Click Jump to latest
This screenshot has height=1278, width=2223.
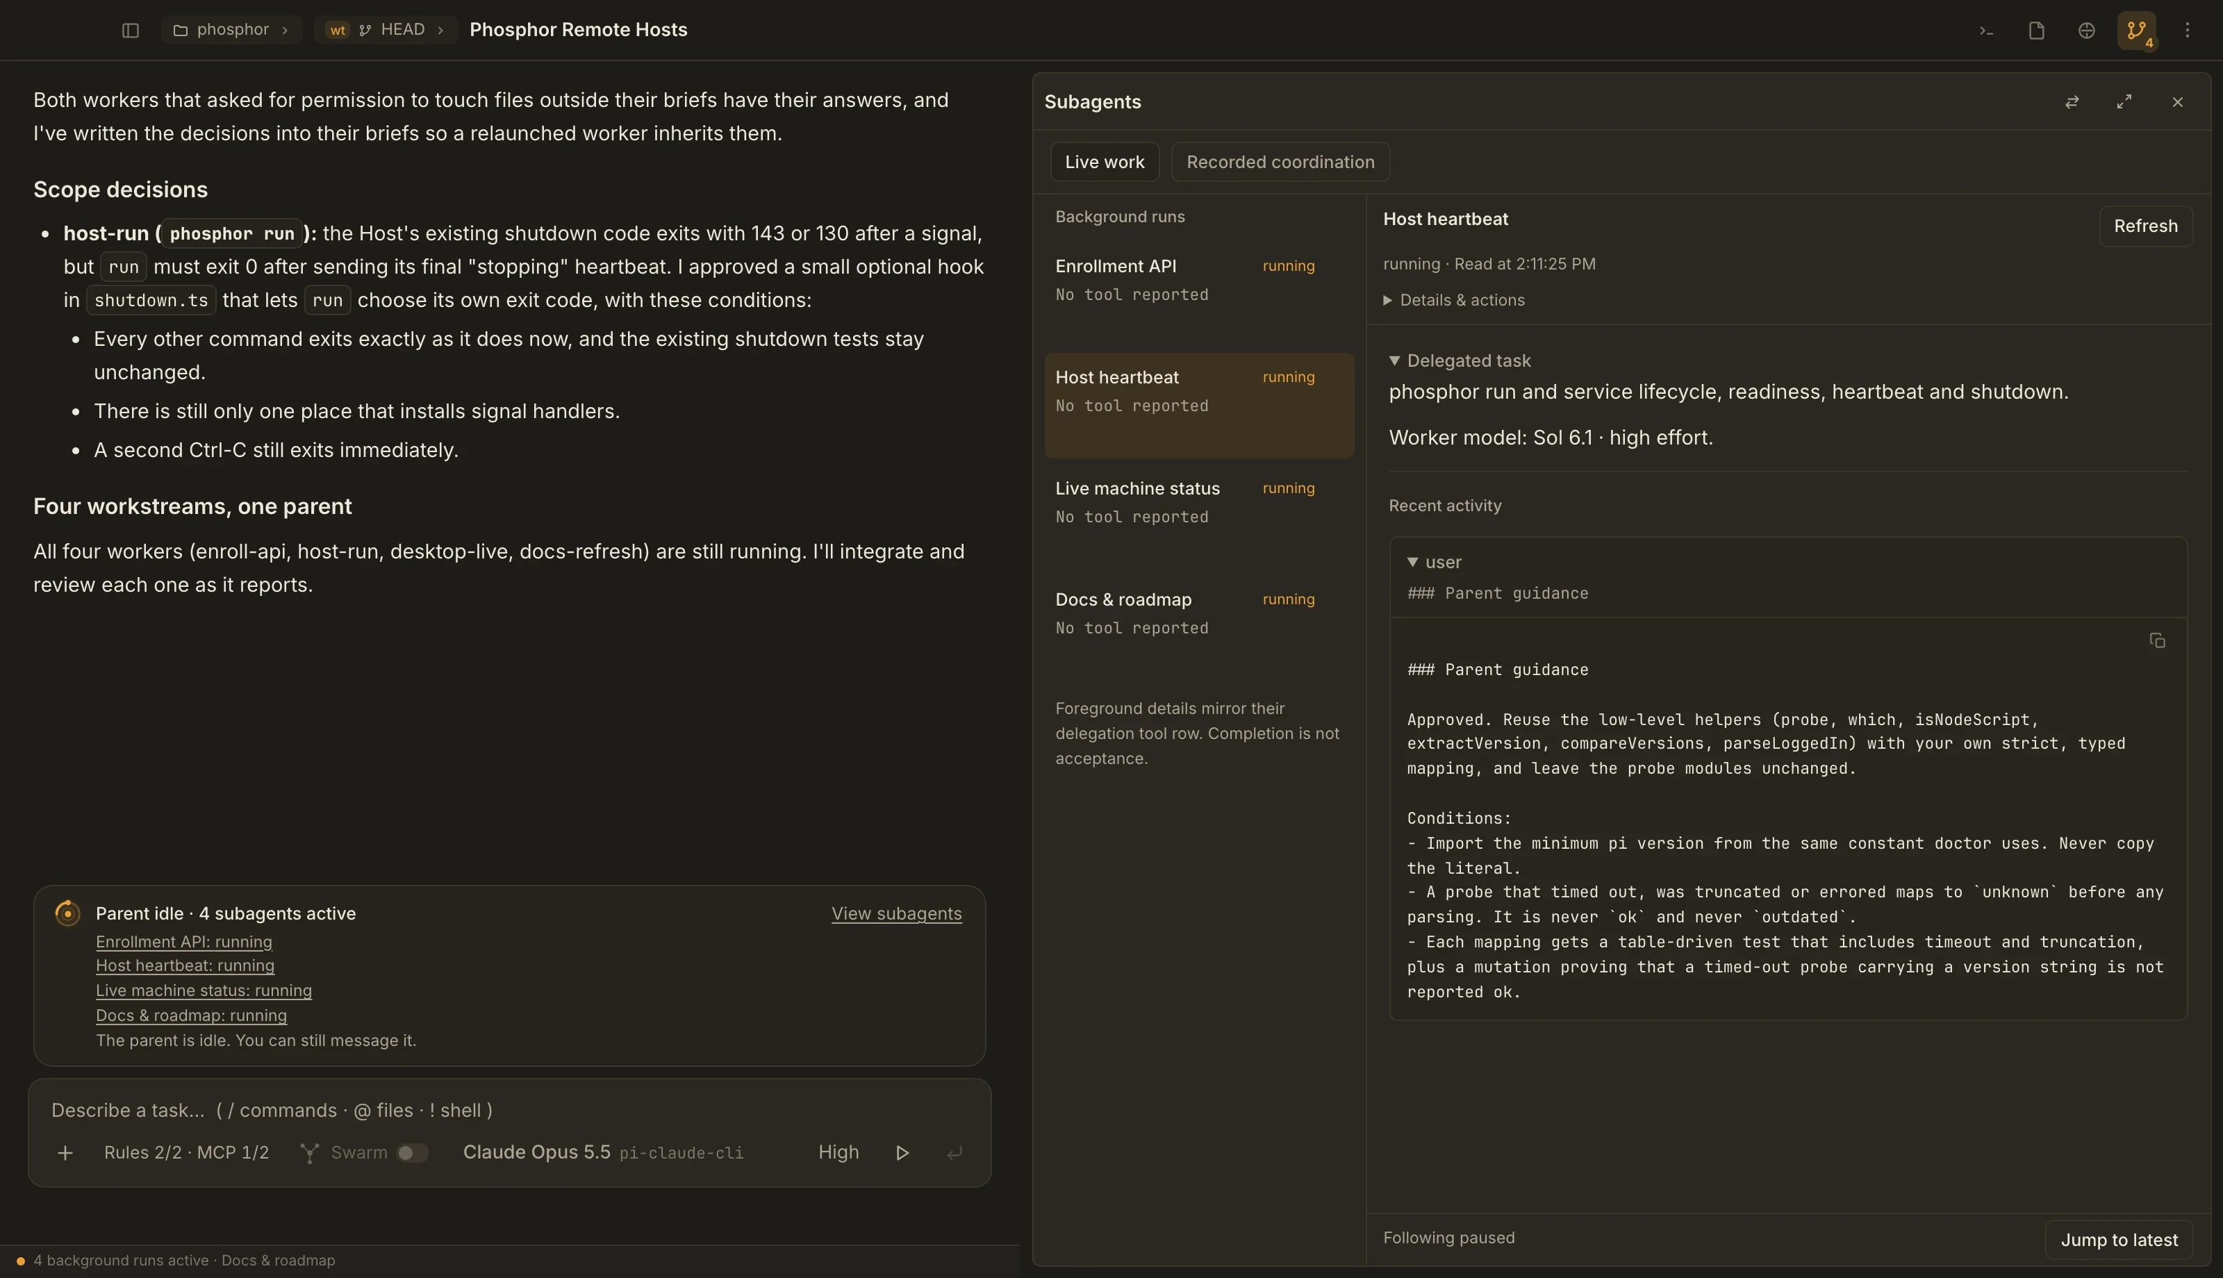(2119, 1239)
